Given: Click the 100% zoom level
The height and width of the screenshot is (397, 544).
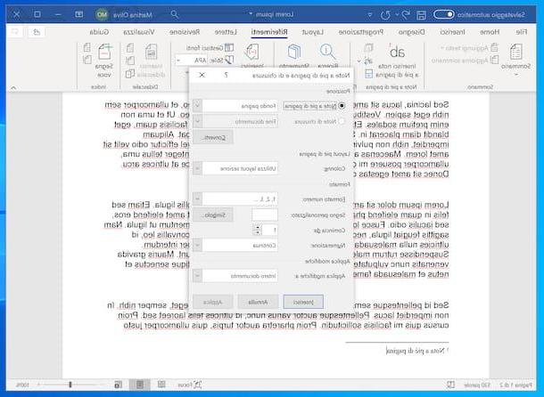Looking at the screenshot, I should click(x=23, y=385).
